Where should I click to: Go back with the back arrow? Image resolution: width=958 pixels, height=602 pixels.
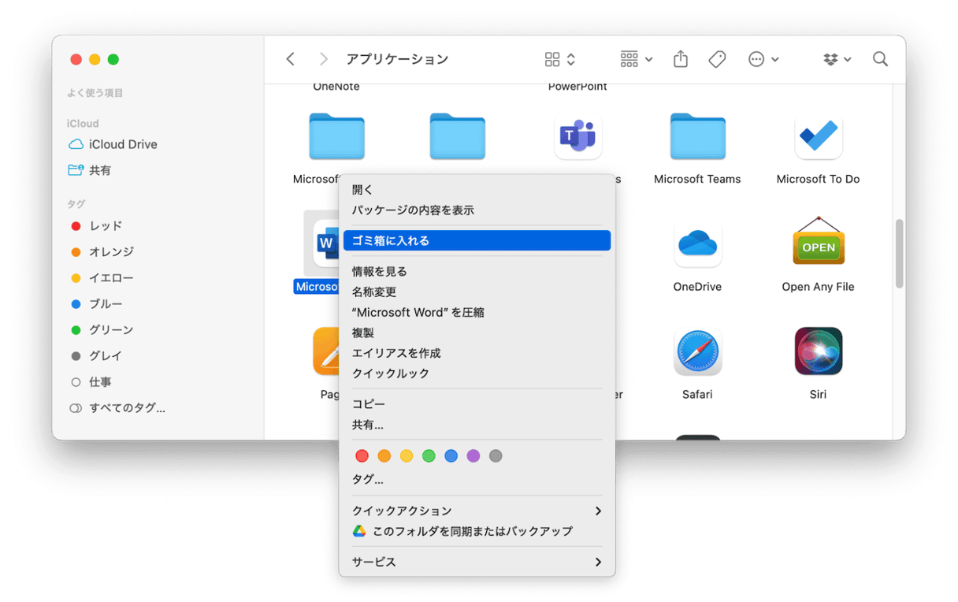(290, 59)
